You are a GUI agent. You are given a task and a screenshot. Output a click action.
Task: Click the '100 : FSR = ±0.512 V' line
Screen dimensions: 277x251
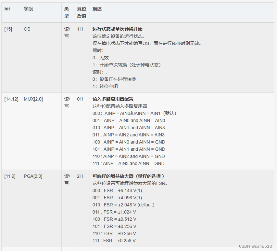(x=114, y=219)
